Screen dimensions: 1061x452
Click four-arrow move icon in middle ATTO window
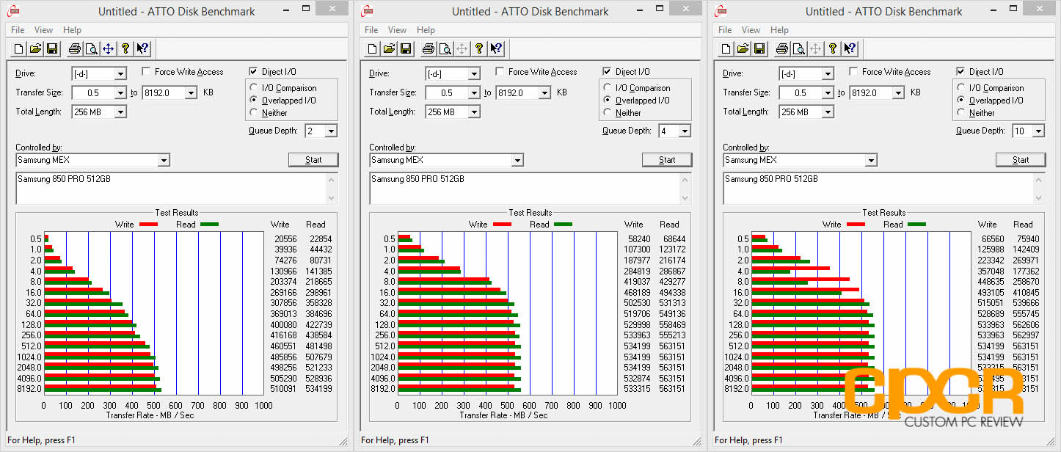tap(462, 49)
